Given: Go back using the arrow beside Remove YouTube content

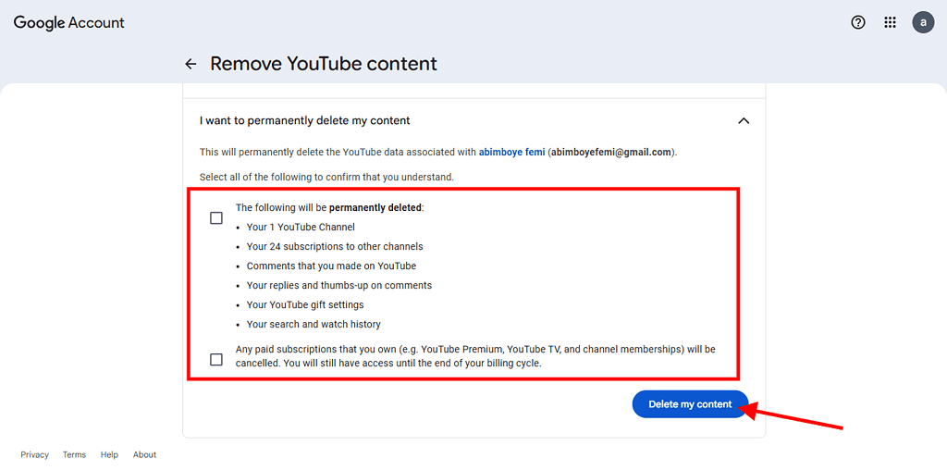Looking at the screenshot, I should (191, 64).
